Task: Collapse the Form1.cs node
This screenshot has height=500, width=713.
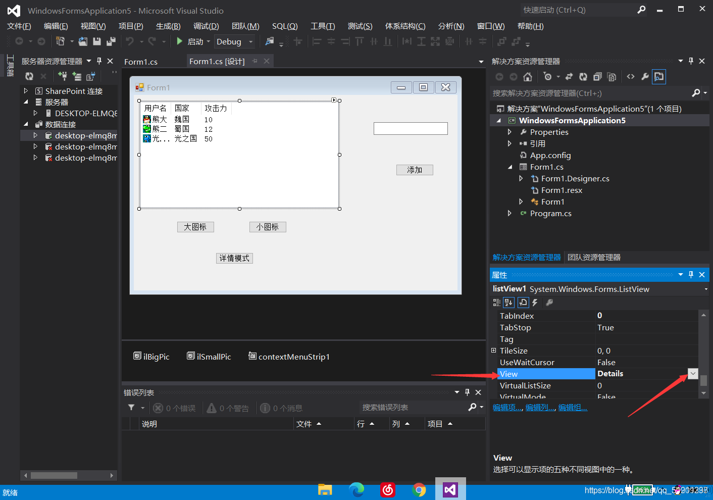Action: 510,167
